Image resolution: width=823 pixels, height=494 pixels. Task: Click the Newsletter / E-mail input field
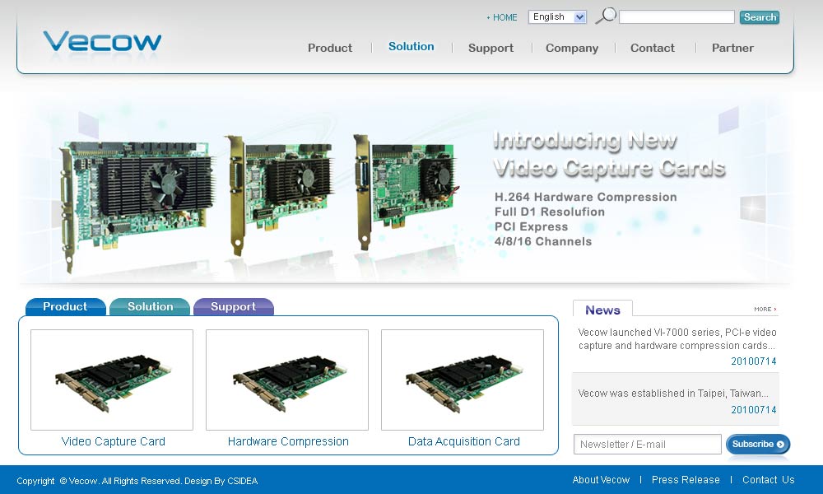point(647,445)
